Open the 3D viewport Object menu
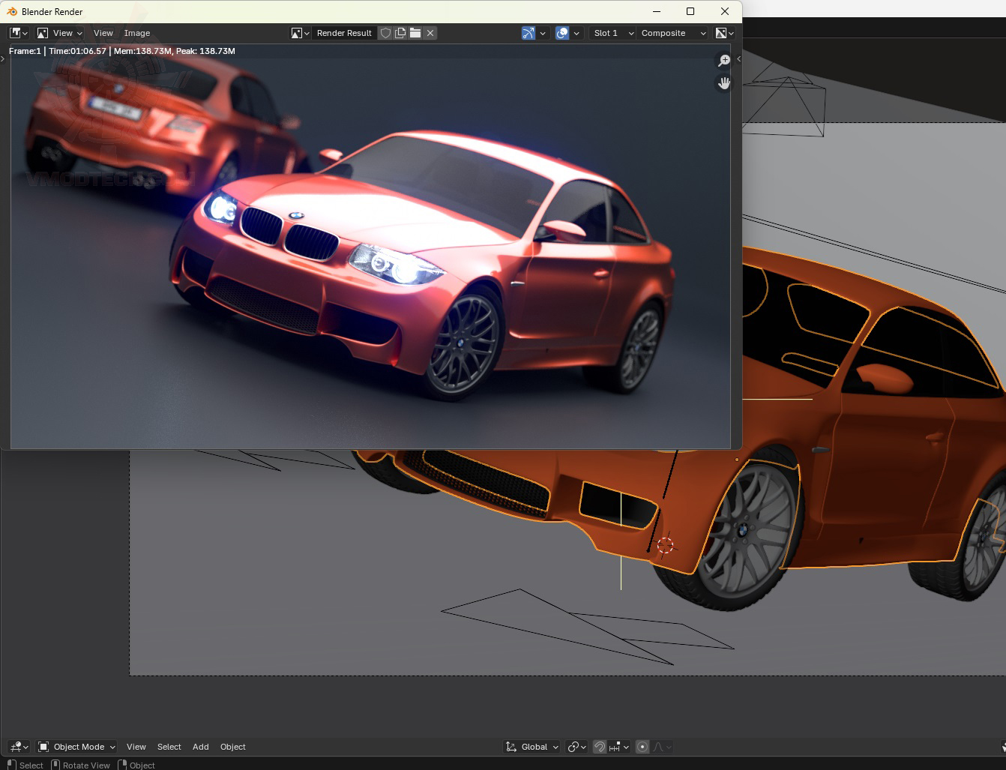Viewport: 1006px width, 770px height. click(233, 747)
